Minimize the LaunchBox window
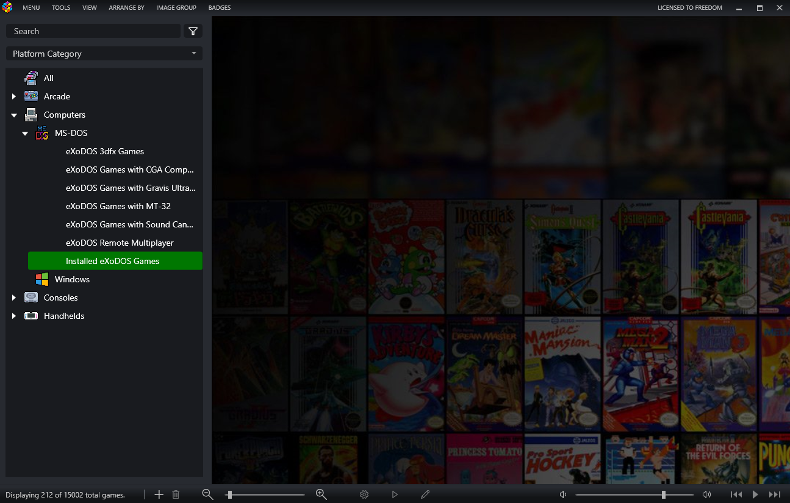This screenshot has width=790, height=503. tap(739, 8)
